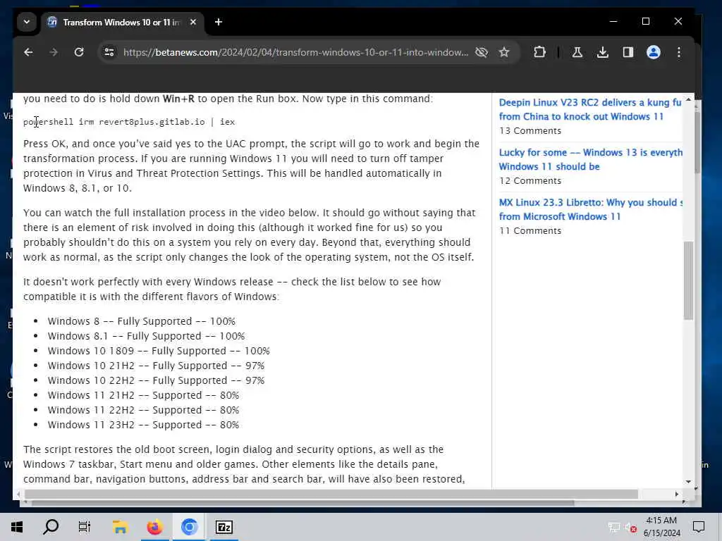The height and width of the screenshot is (541, 722).
Task: Open the tab search dropdown arrow
Action: [x=27, y=22]
